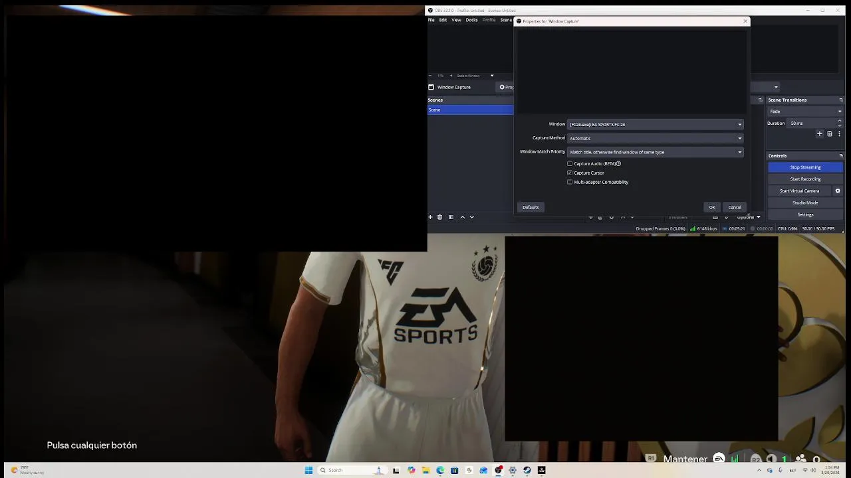The image size is (851, 478).
Task: Click the Start Virtual Camera button
Action: tap(799, 191)
